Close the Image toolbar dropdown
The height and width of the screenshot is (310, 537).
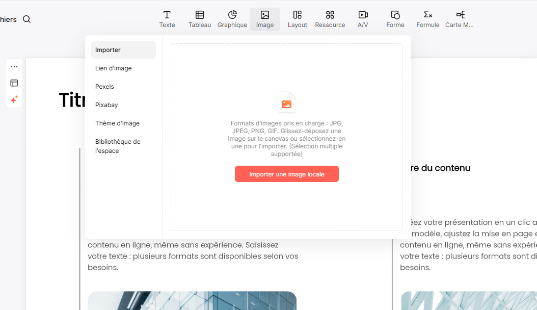click(x=265, y=19)
